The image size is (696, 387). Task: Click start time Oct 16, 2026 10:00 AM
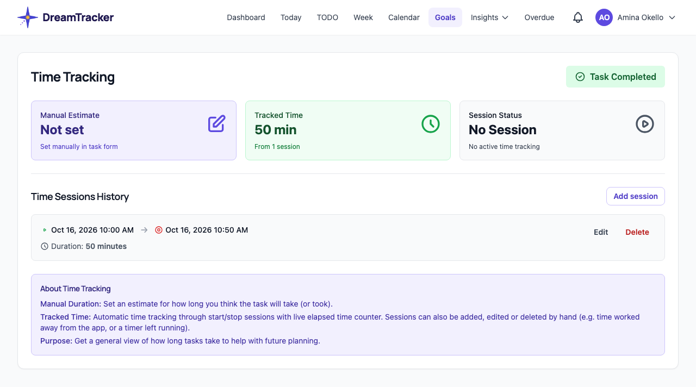[x=92, y=230]
